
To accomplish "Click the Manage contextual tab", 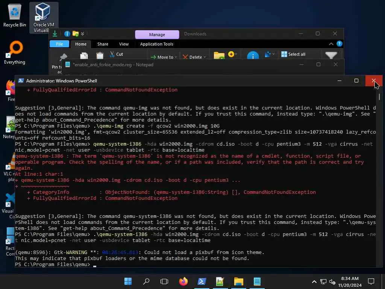I will [157, 34].
